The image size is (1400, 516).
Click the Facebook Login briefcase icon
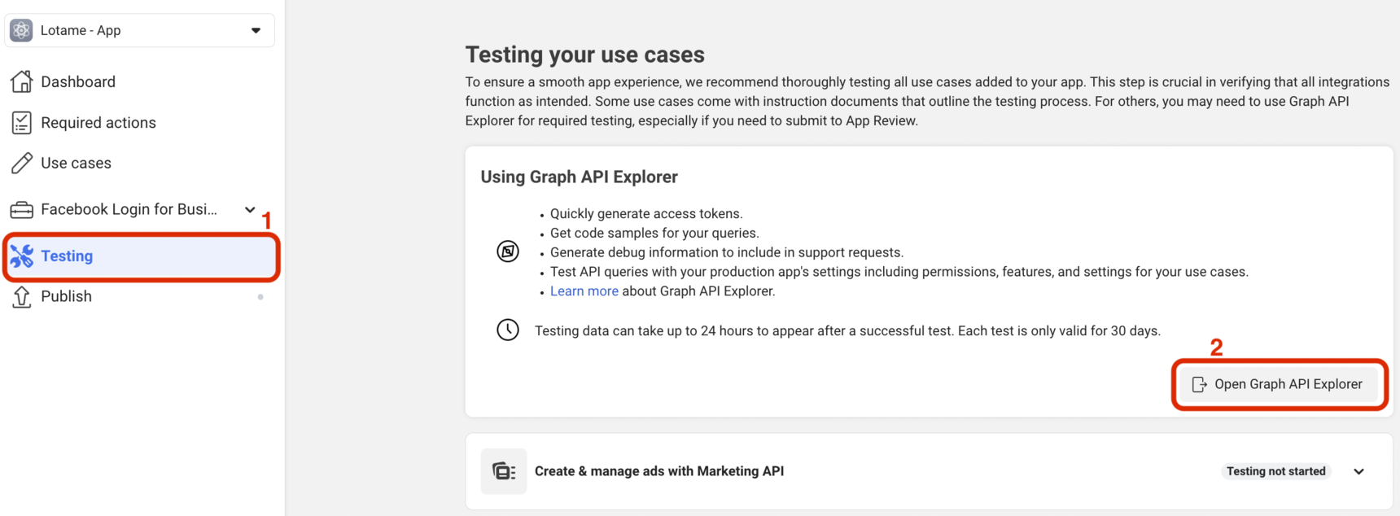pos(22,210)
